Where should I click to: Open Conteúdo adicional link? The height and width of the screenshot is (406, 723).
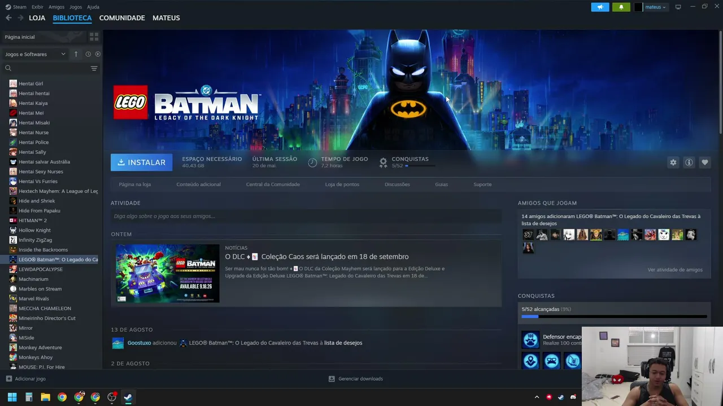pyautogui.click(x=198, y=184)
